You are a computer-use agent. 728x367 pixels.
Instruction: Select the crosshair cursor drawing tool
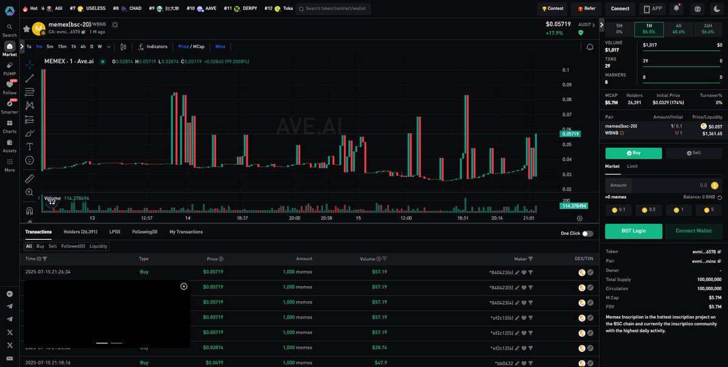click(x=30, y=64)
